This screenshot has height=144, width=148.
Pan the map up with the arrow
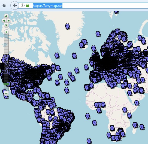coord(6,16)
